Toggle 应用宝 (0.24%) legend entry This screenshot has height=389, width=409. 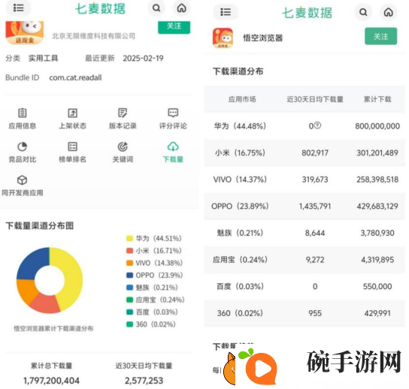156,300
